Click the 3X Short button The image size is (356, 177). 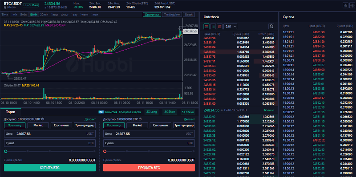point(170,112)
